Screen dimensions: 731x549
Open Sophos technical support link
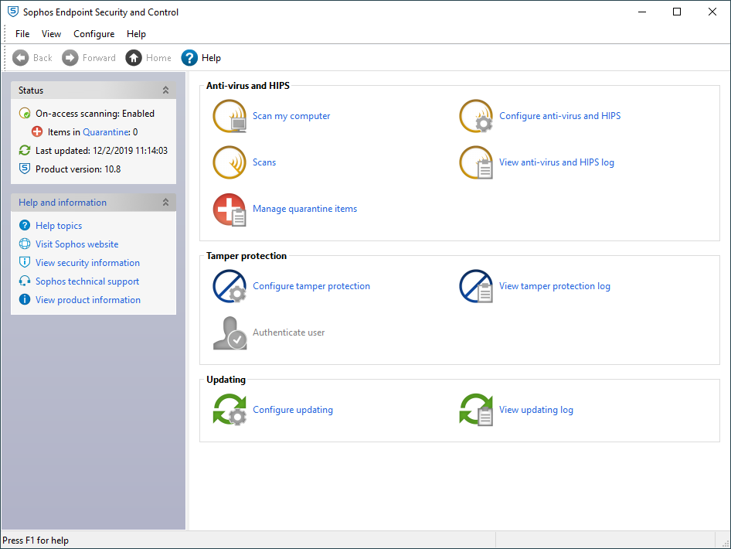(87, 281)
